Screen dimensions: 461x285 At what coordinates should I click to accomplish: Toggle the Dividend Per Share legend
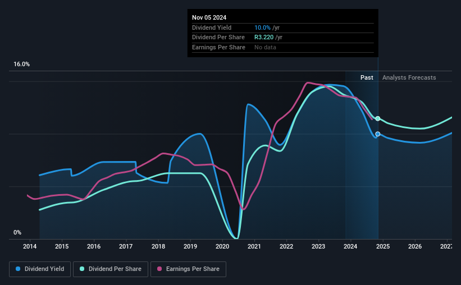tap(111, 269)
